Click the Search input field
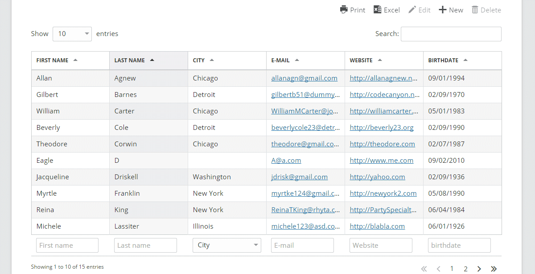Screen dimensions: 535x274 [x=451, y=34]
